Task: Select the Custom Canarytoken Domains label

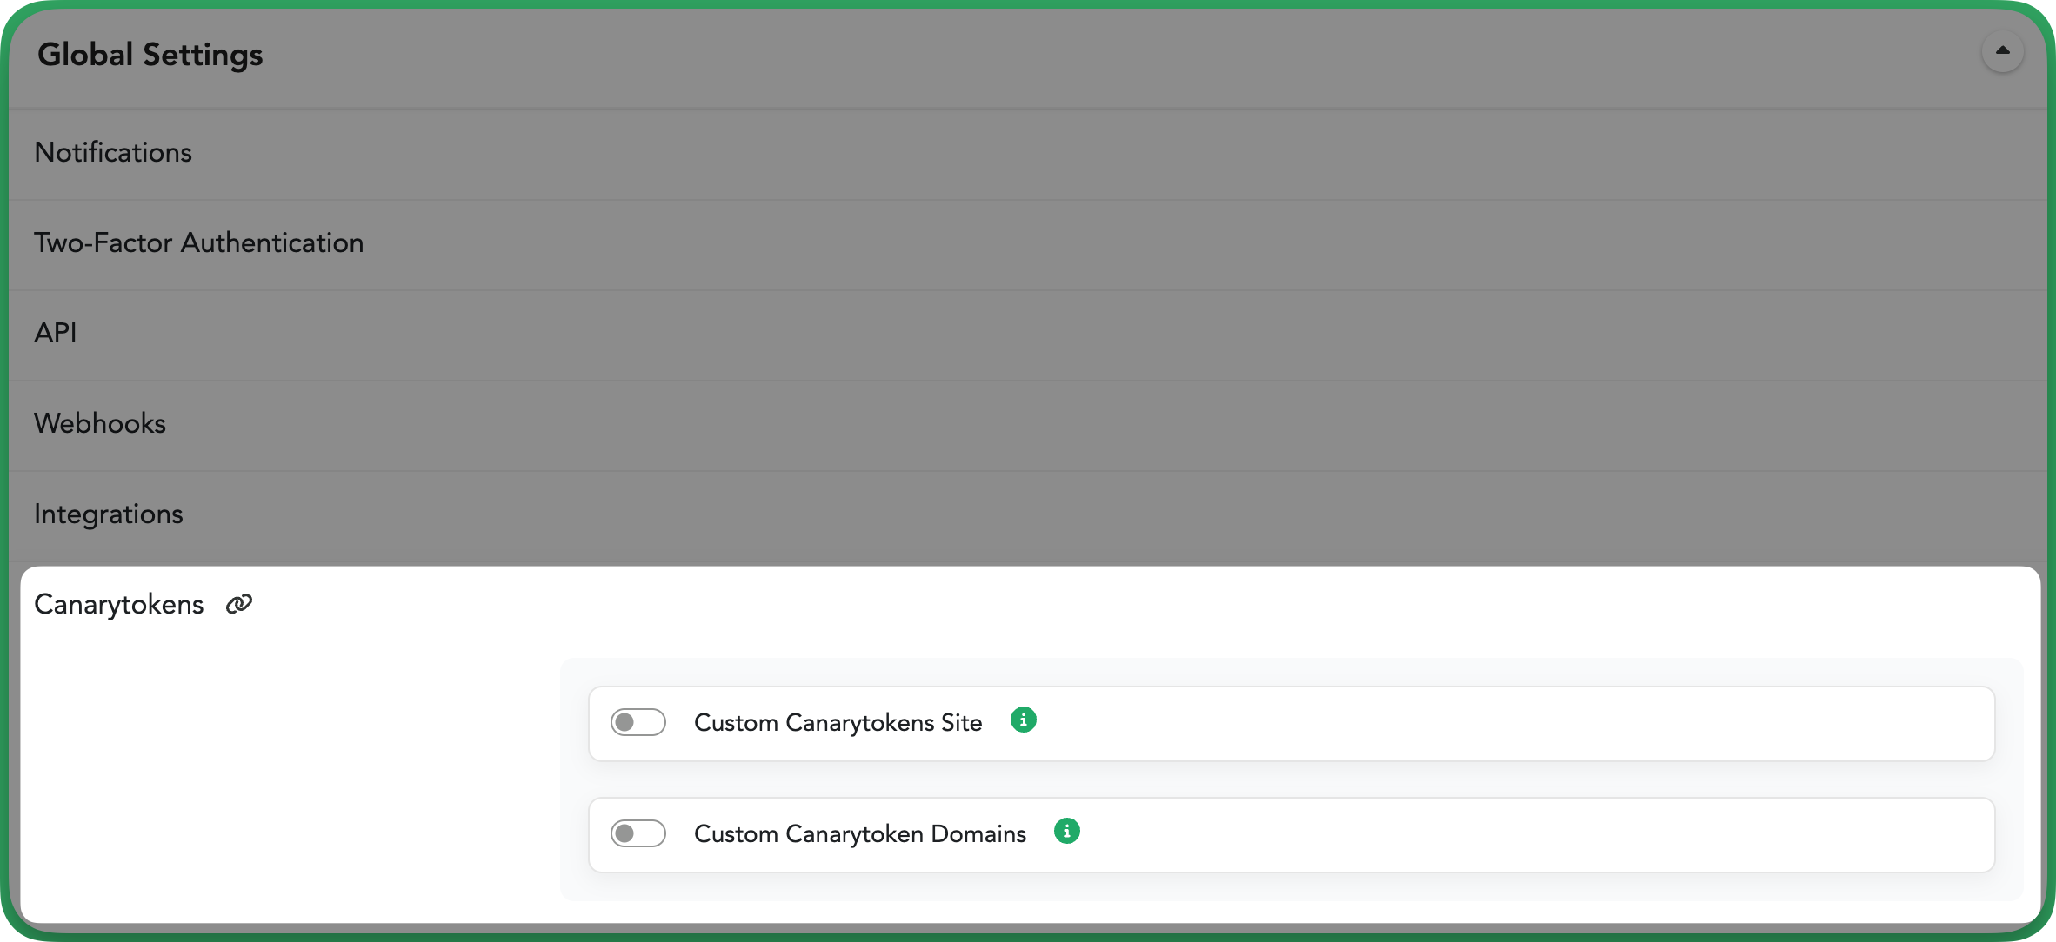Action: 860,834
